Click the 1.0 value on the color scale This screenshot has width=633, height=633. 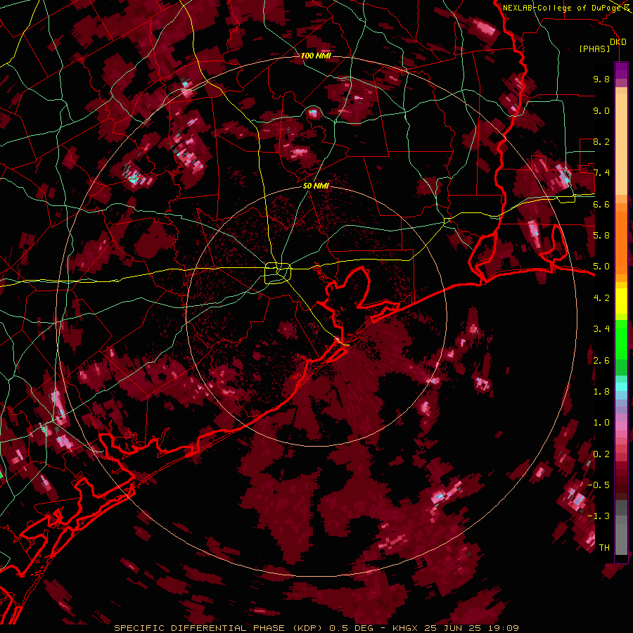tap(601, 423)
